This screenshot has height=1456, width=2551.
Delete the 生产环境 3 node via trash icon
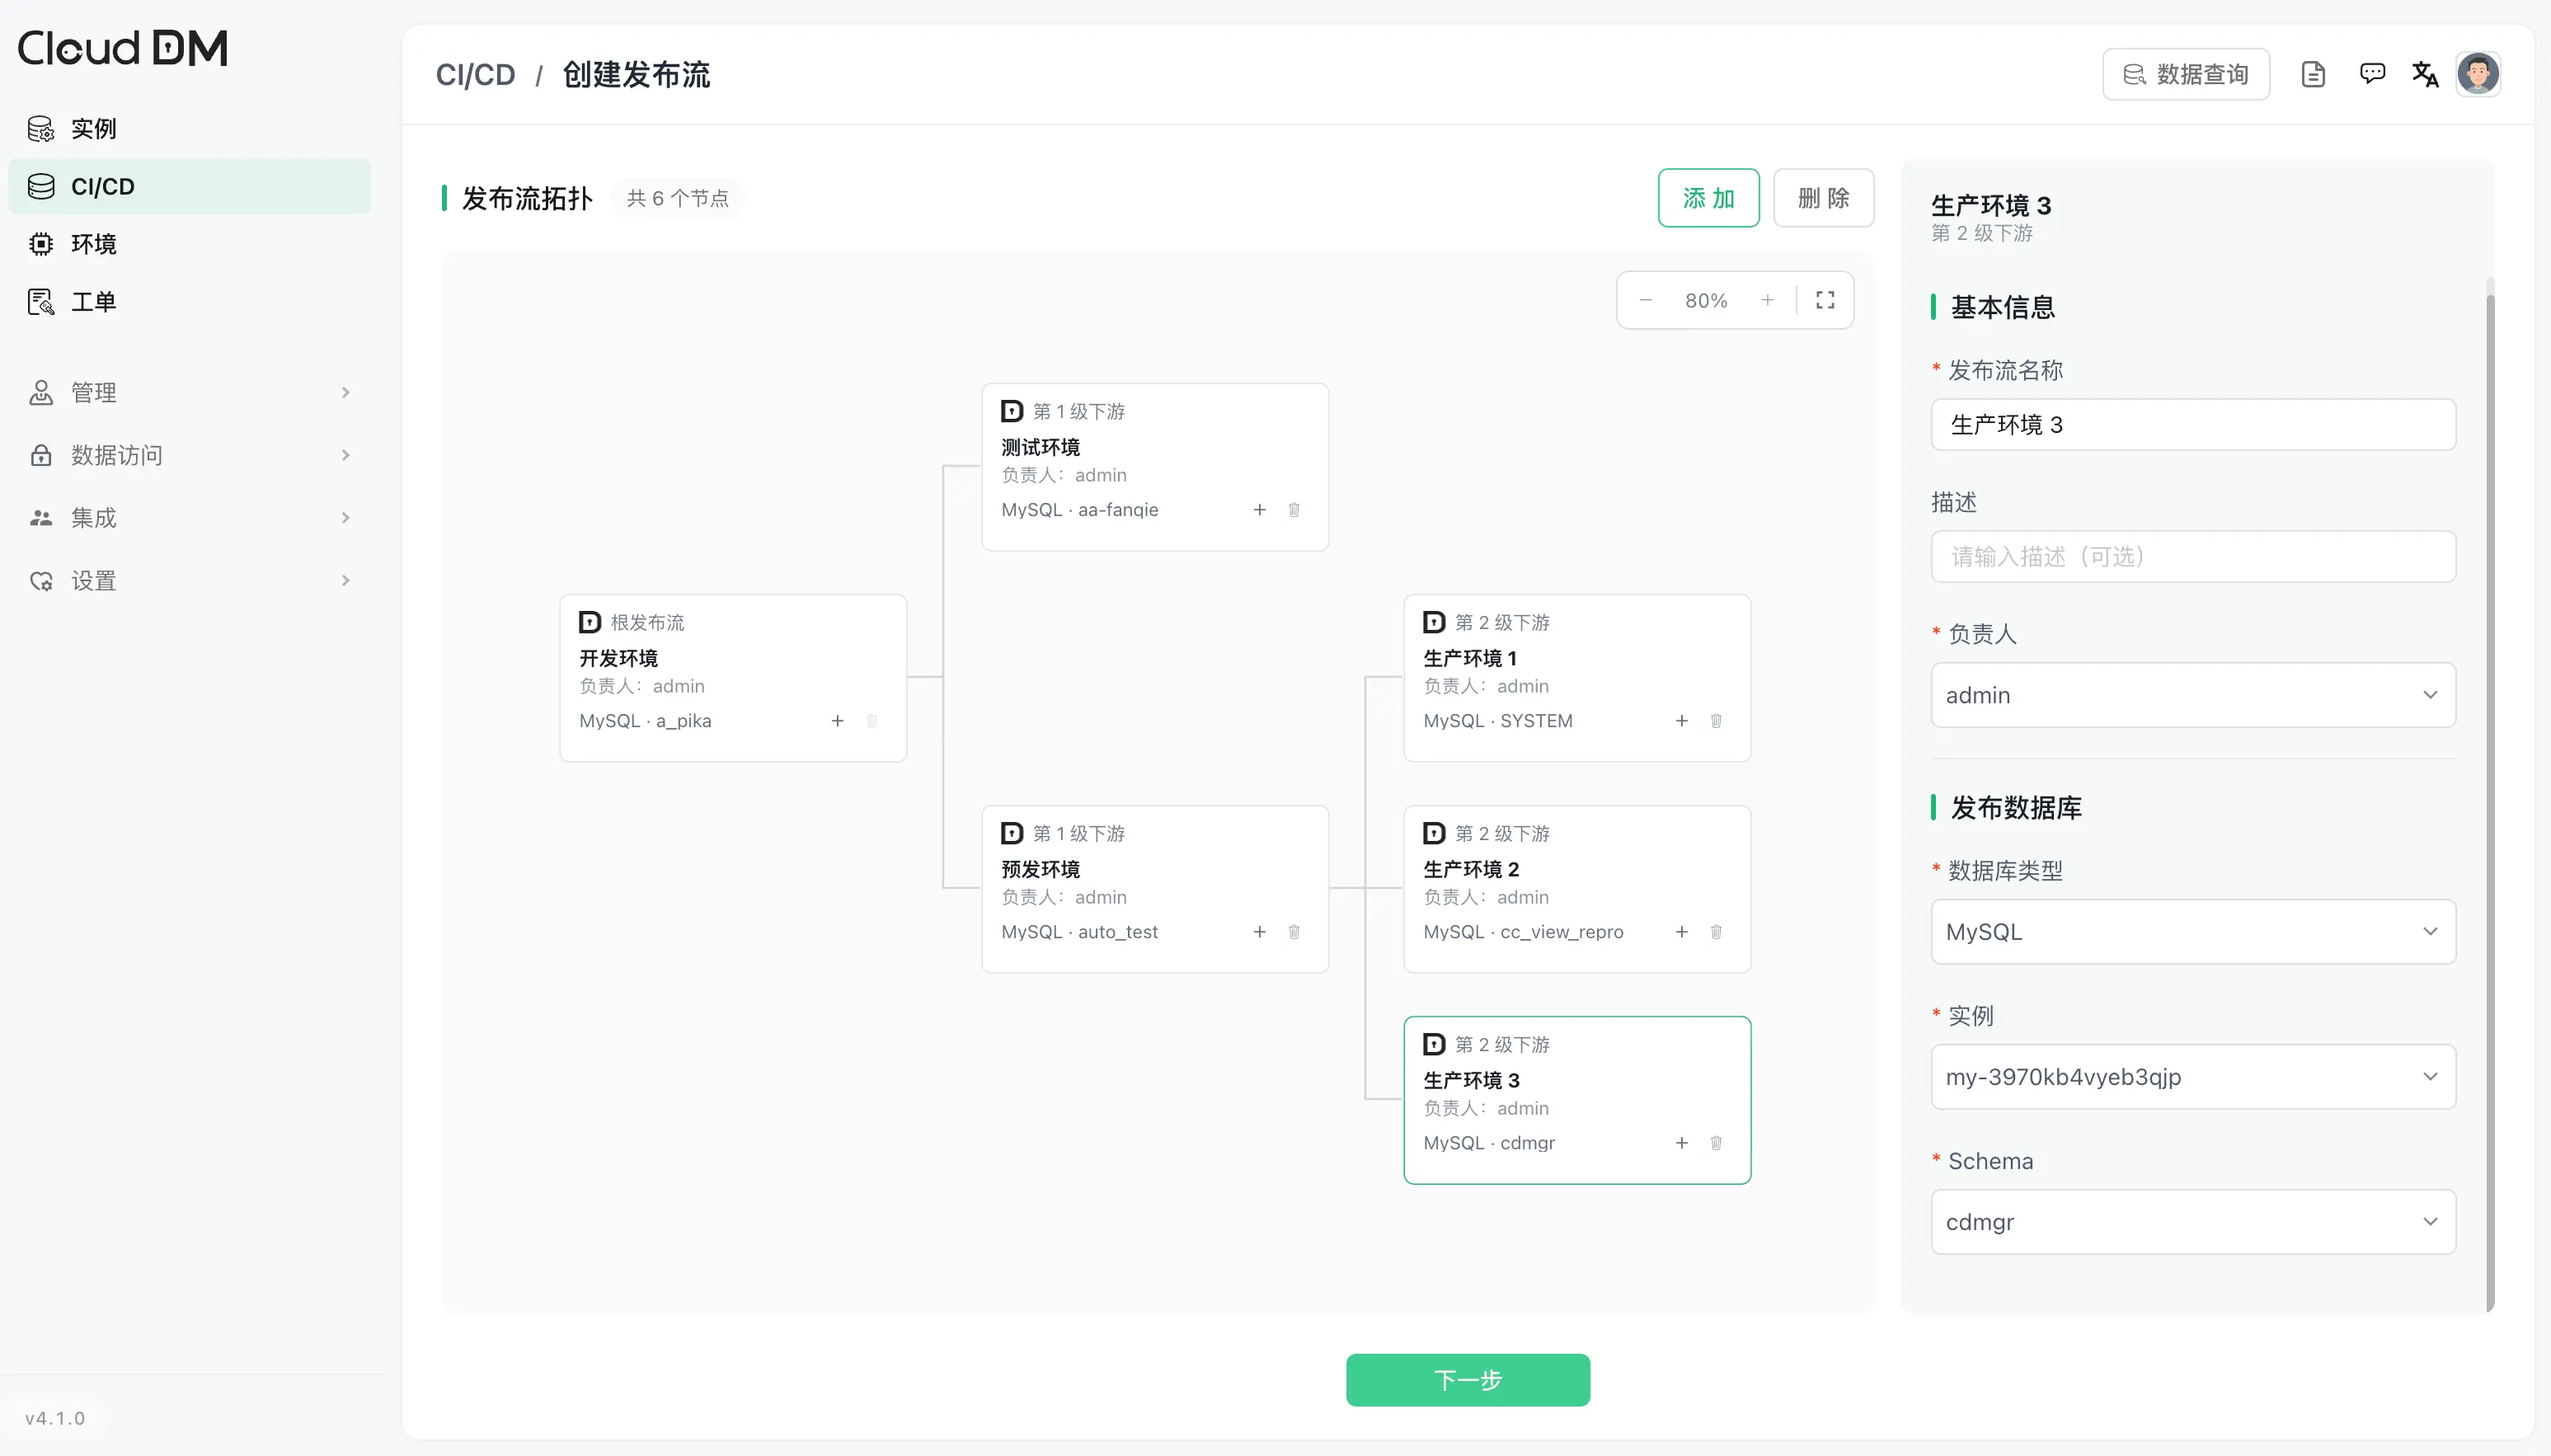pos(1716,1143)
